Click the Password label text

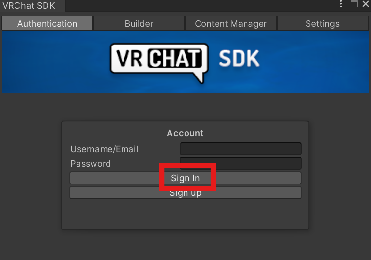pos(91,164)
